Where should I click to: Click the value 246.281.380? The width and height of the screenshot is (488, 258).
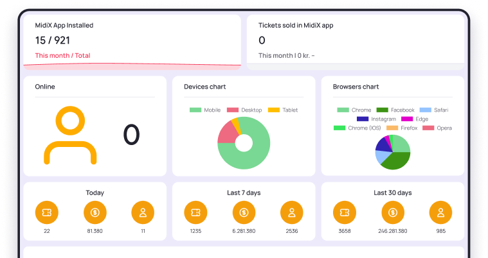[x=393, y=231]
